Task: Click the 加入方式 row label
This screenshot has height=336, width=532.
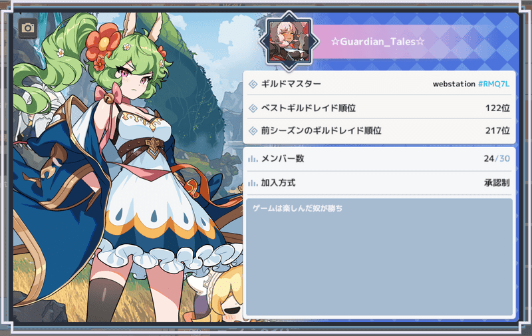Action: click(278, 183)
